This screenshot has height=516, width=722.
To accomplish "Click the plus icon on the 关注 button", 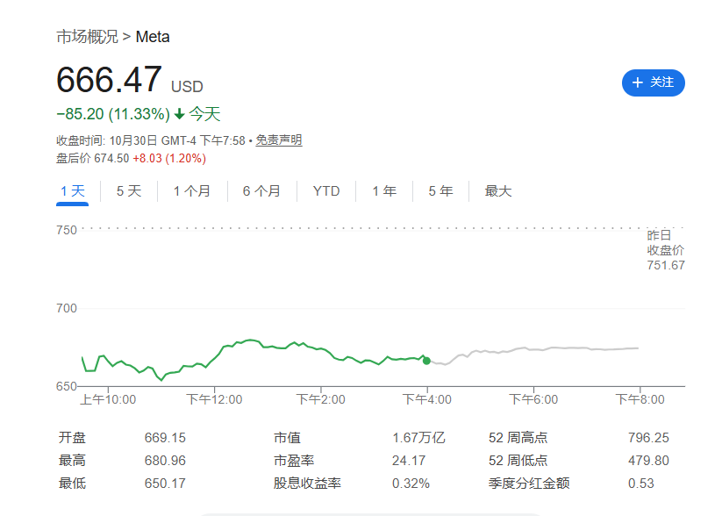I will [637, 83].
